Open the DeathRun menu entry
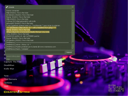 [9, 65]
